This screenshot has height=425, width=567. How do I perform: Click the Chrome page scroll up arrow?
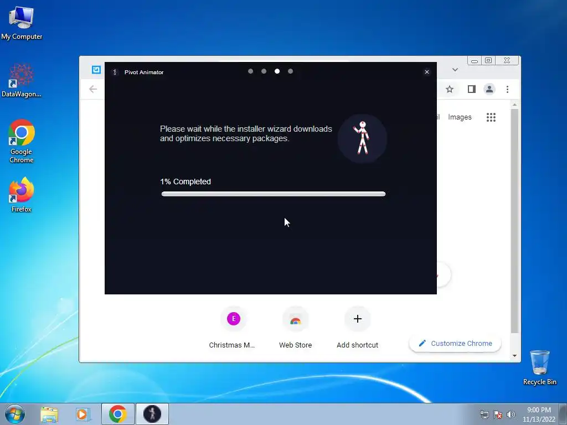pos(514,105)
